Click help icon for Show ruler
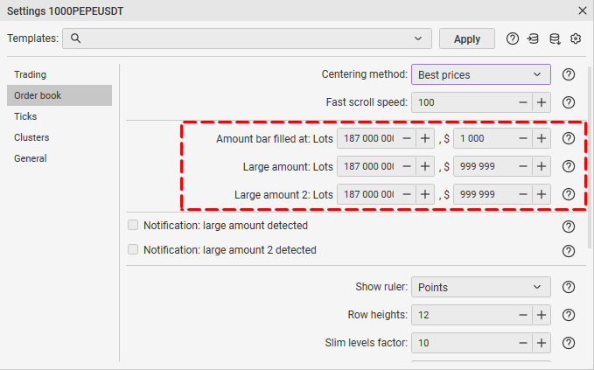Image resolution: width=594 pixels, height=370 pixels. 569,287
